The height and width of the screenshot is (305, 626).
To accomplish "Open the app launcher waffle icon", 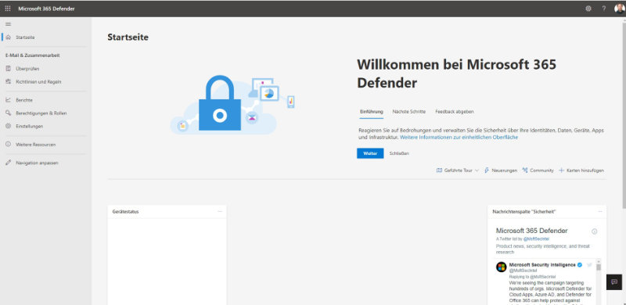I will click(8, 9).
